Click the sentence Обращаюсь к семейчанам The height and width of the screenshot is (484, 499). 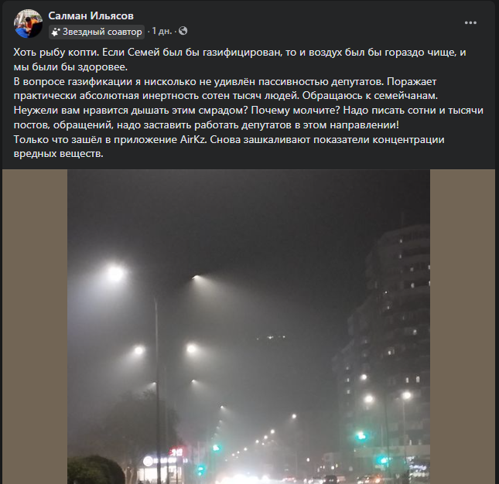click(x=370, y=96)
